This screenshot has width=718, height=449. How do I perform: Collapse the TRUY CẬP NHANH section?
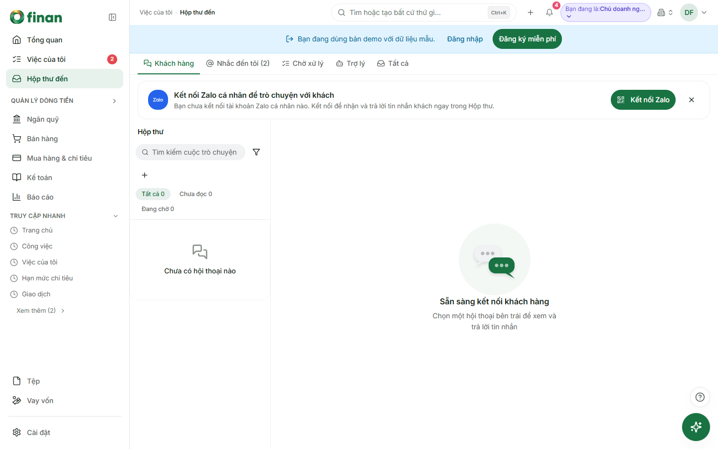pos(116,216)
